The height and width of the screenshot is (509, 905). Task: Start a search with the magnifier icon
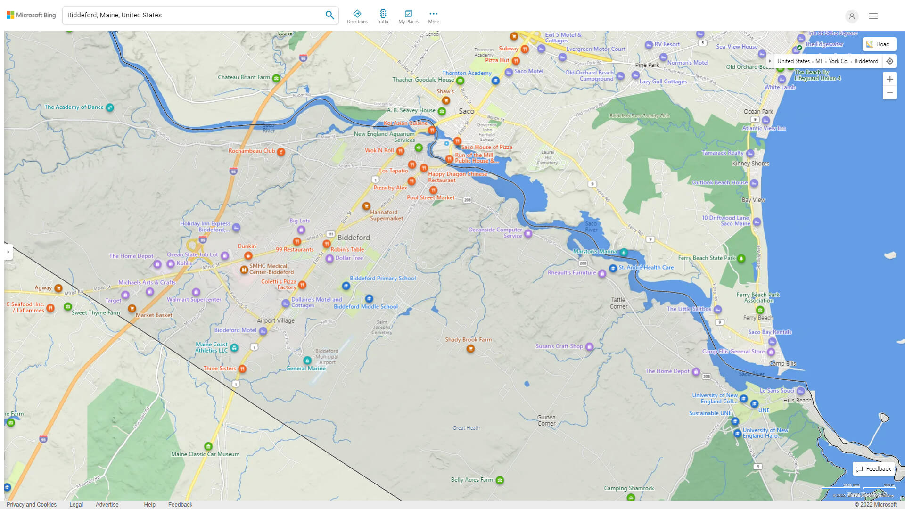pyautogui.click(x=329, y=15)
